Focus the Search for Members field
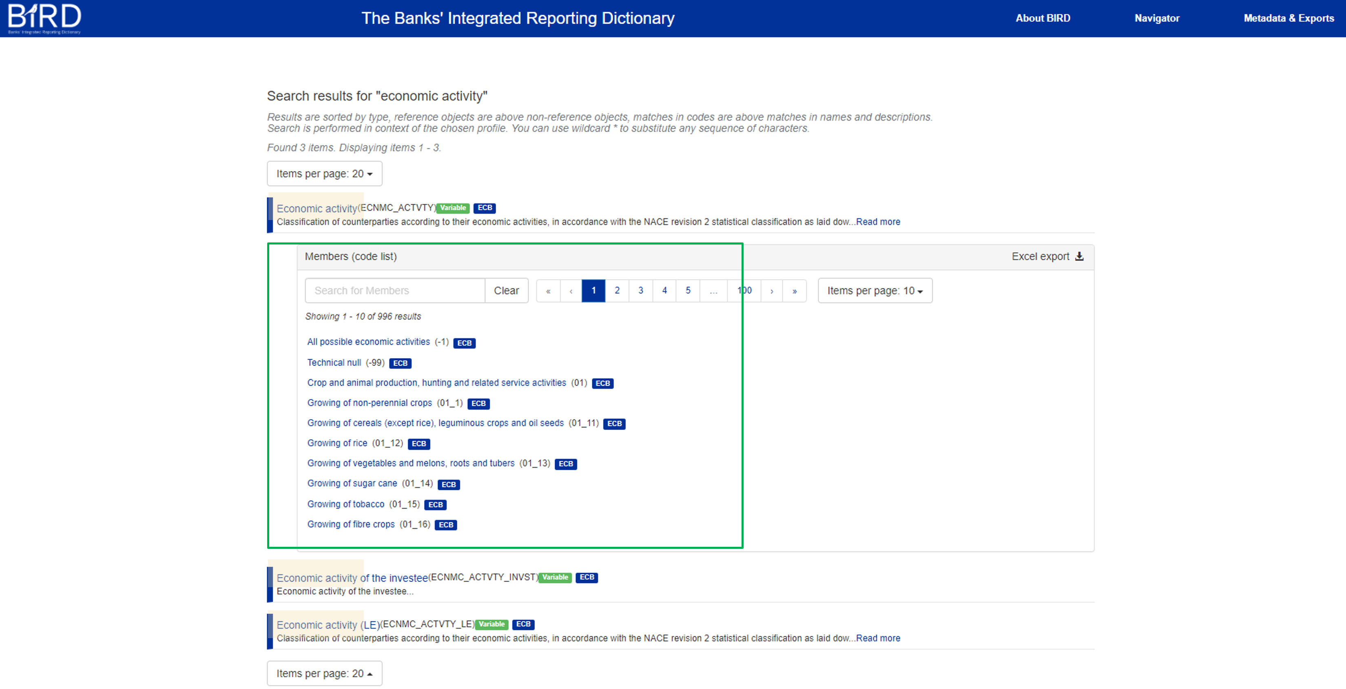This screenshot has height=689, width=1346. point(394,291)
